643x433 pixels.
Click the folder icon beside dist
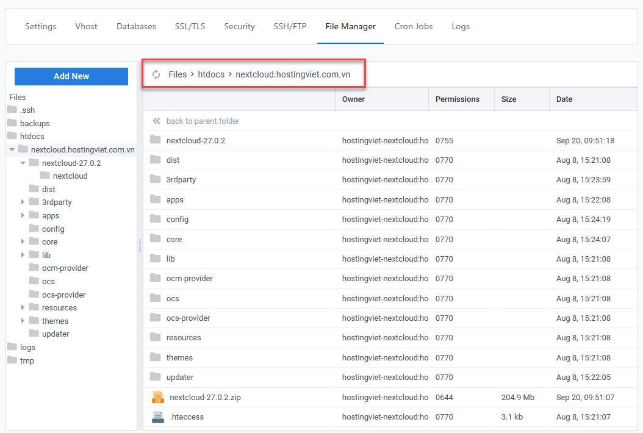point(156,160)
